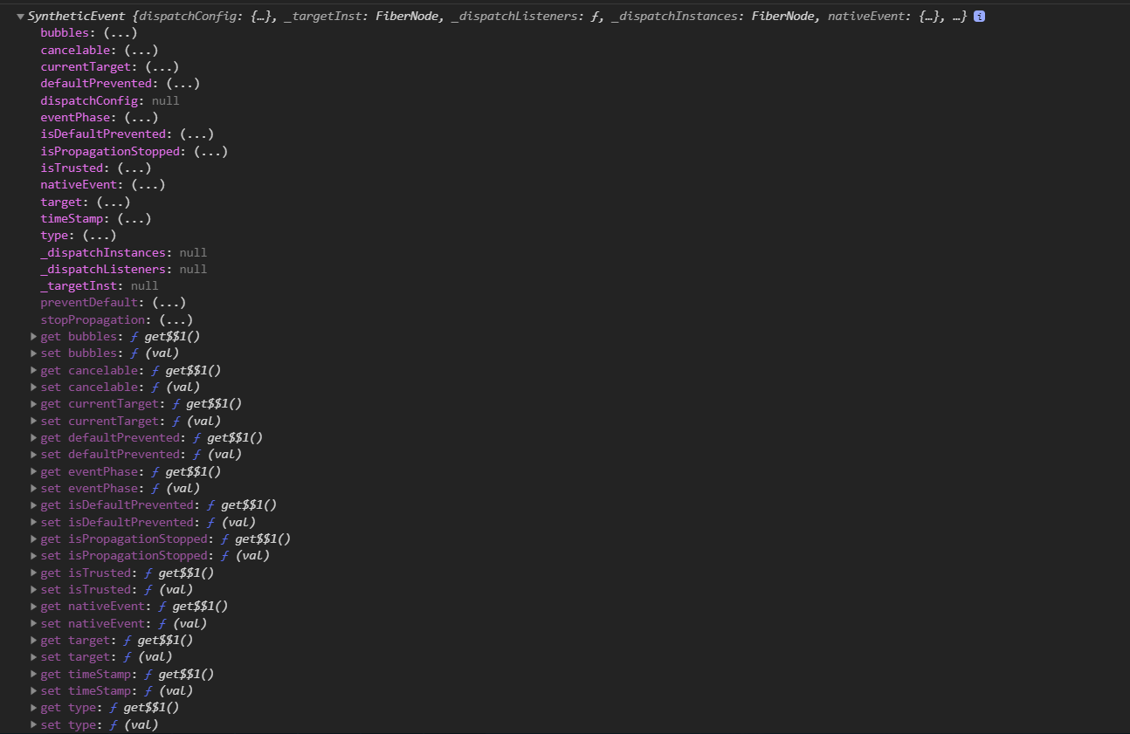Viewport: 1130px width, 734px height.
Task: Expand the get currentTarget getter
Action: 34,404
